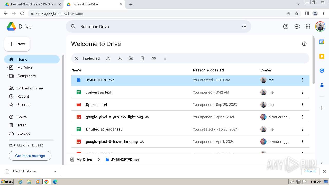Bookmark this page with the star icon
Image resolution: width=329 pixels, height=185 pixels.
coord(297,13)
